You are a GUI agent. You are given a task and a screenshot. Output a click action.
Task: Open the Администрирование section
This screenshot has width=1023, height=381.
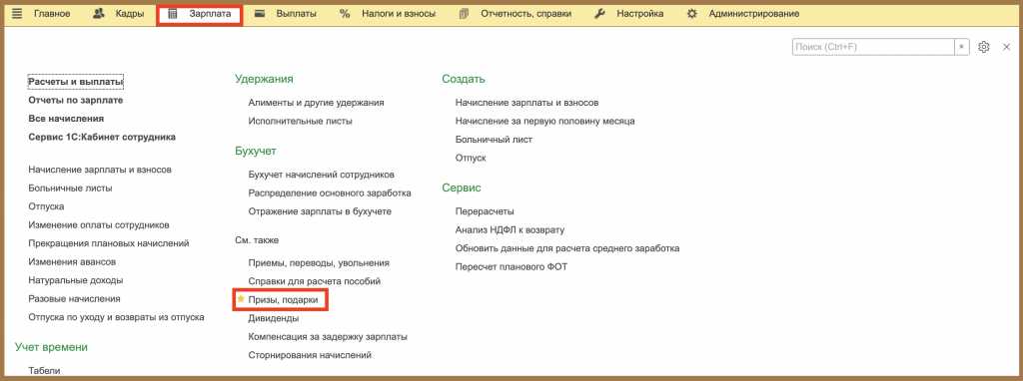click(754, 14)
